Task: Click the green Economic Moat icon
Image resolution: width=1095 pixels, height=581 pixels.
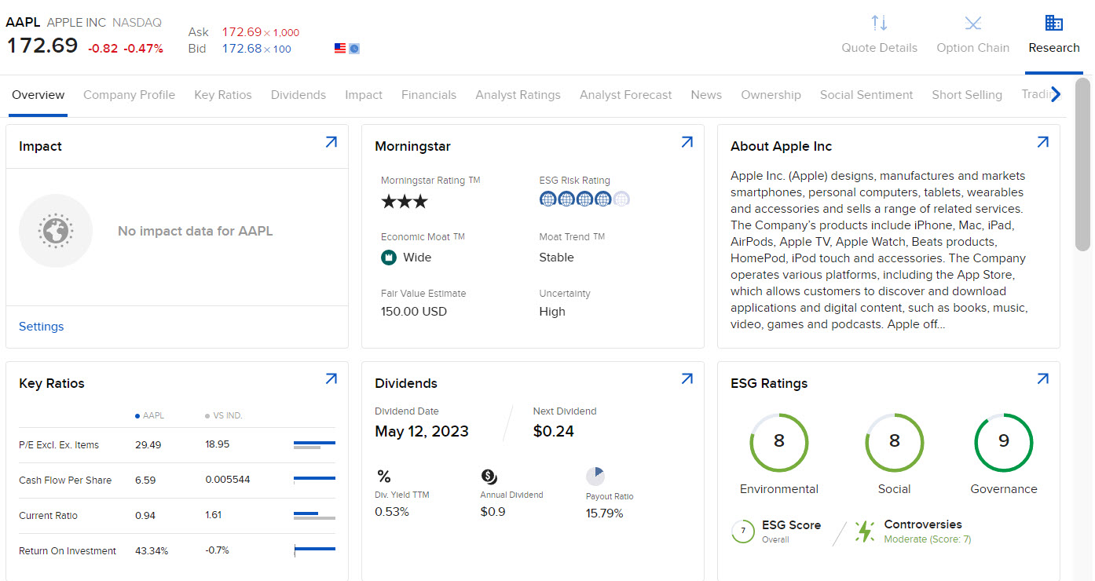Action: point(388,258)
